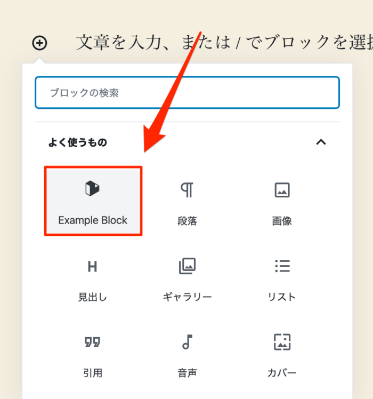The width and height of the screenshot is (373, 399).
Task: Click the リスト text label
Action: pos(281,297)
